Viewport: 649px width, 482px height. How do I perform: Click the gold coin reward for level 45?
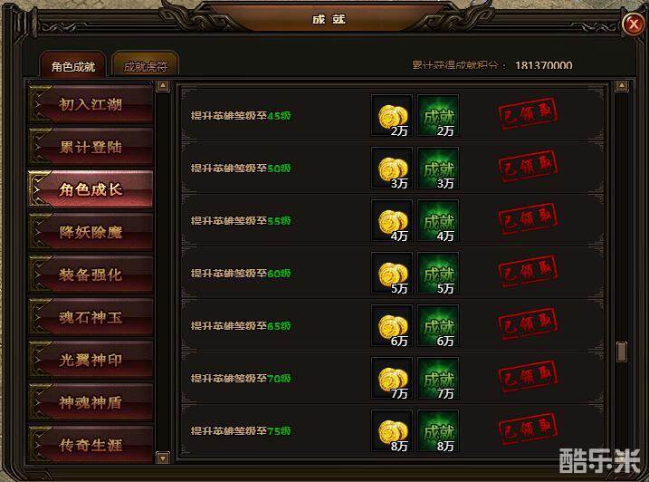point(392,115)
